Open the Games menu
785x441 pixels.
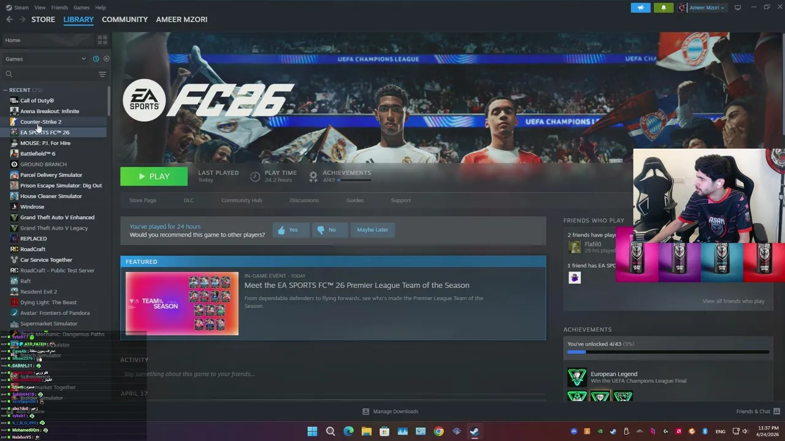click(x=82, y=7)
